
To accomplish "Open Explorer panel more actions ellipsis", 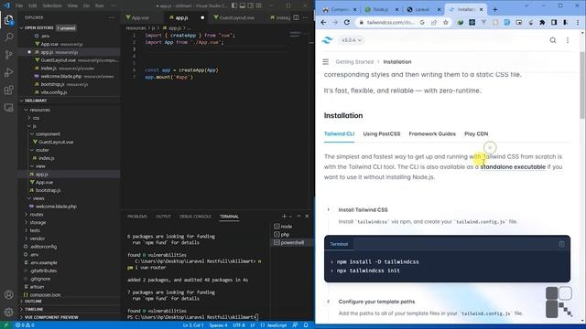I will pyautogui.click(x=112, y=17).
